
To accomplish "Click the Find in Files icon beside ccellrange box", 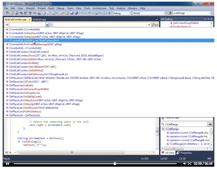I will 170,13.
